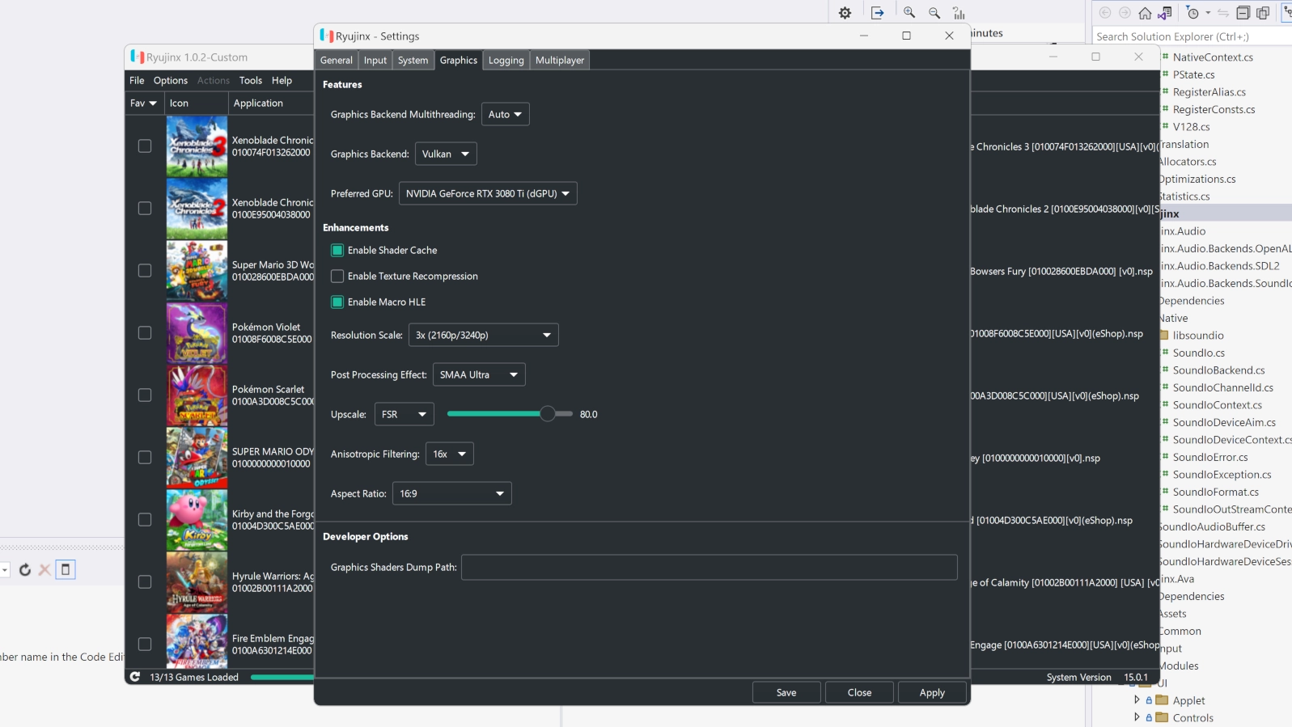Click Fire Emblem Engage game cover
This screenshot has width=1292, height=727.
[x=197, y=641]
